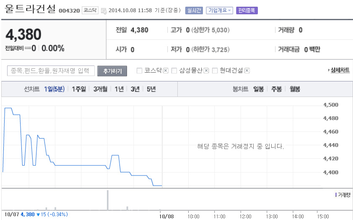Click the tallest volume bar
Image resolution: width=353 pixels, height=220 pixels.
108,200
